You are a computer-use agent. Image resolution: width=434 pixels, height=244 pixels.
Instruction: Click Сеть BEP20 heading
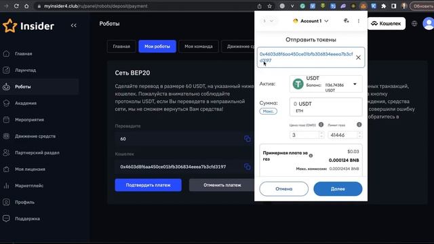pyautogui.click(x=132, y=73)
